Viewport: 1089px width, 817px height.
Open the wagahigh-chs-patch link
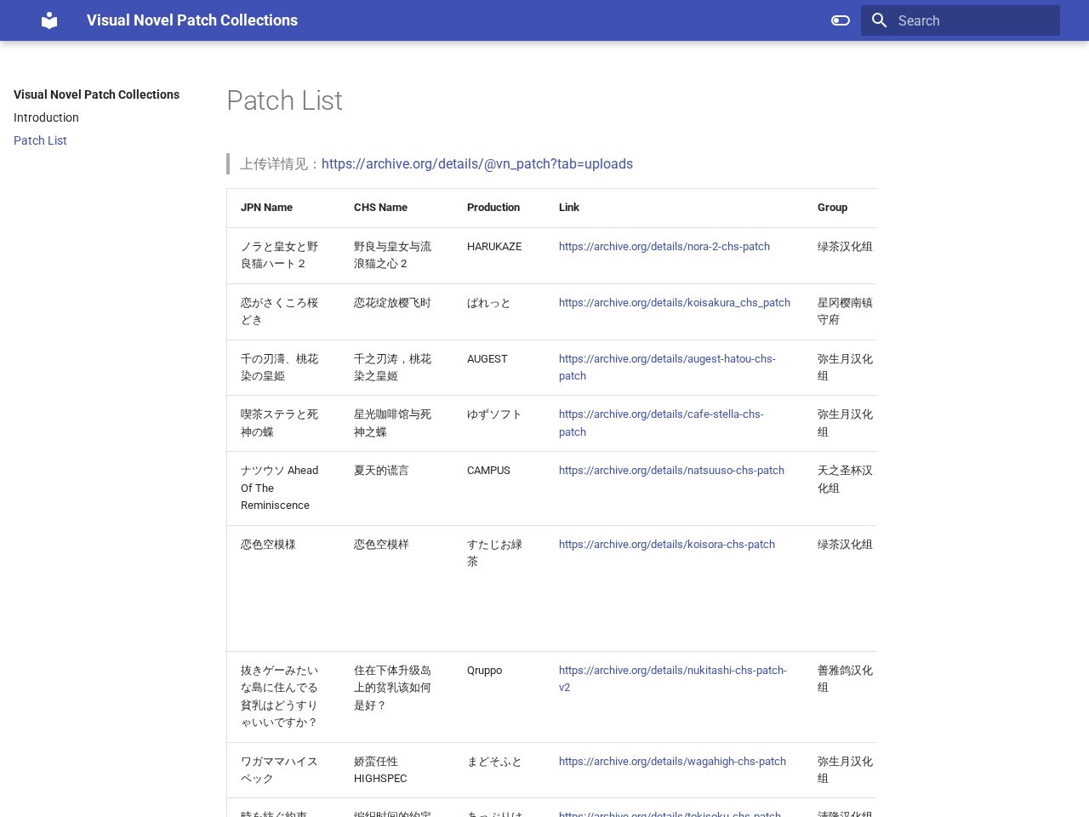672,762
